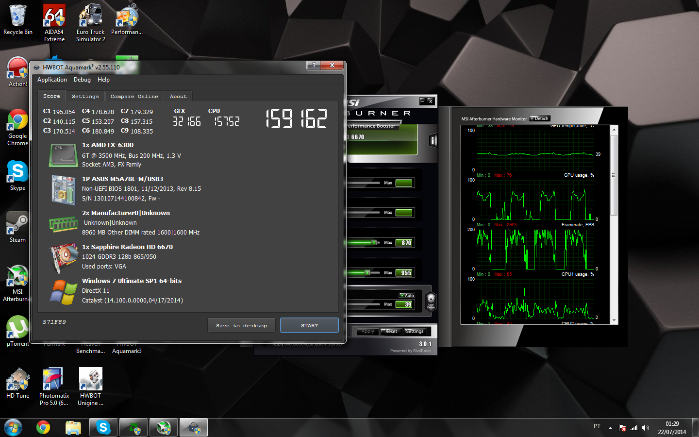Switch to the AMD Catalyst taskbar button

pos(133,428)
